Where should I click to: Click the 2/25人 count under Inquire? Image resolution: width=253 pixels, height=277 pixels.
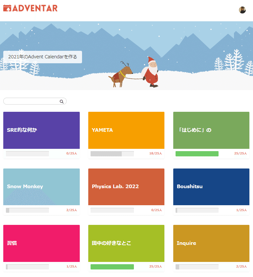pyautogui.click(x=242, y=267)
